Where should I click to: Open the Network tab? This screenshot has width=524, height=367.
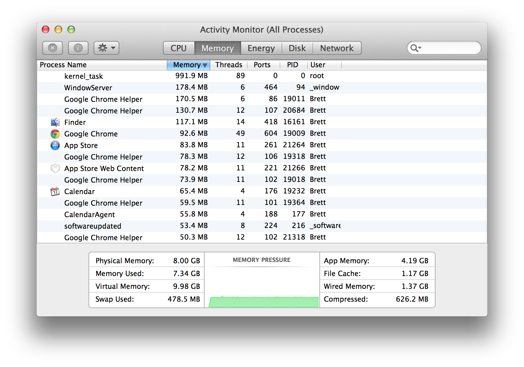point(337,48)
